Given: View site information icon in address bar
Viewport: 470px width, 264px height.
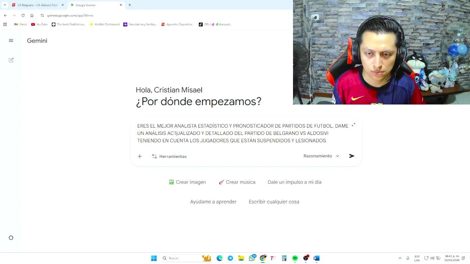Looking at the screenshot, I should tap(42, 15).
